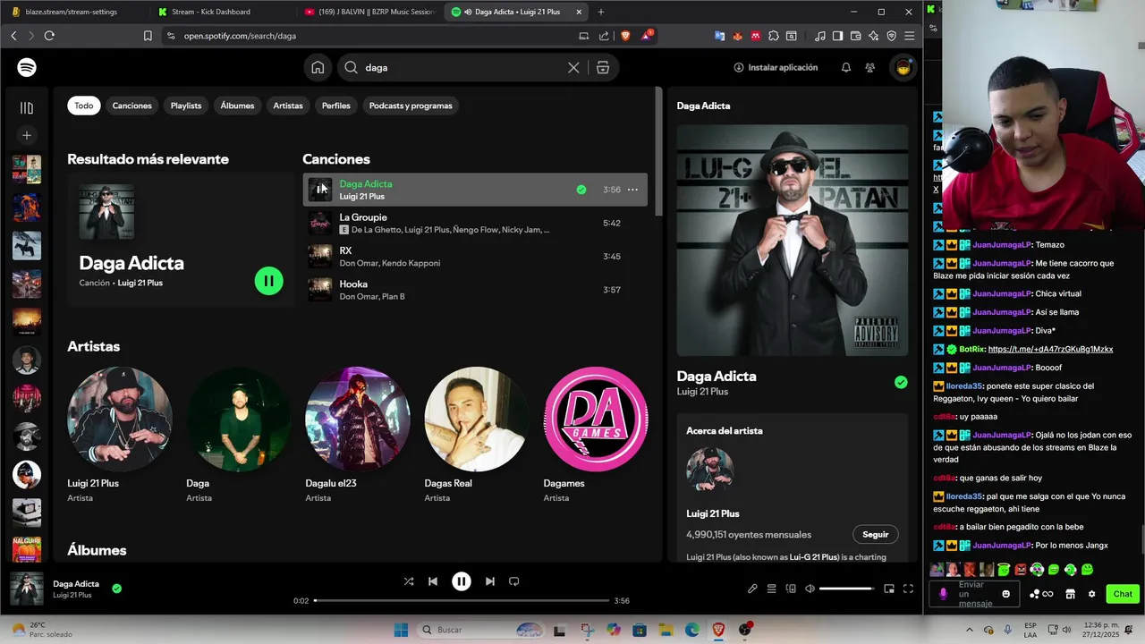Skip to previous track
This screenshot has width=1145, height=644.
click(433, 581)
